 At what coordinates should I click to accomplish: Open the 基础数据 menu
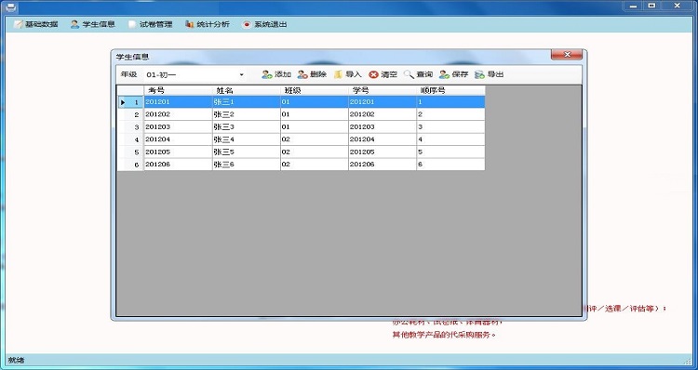tap(36, 24)
